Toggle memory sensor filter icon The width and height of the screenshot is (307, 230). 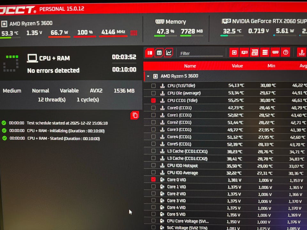pos(275,52)
